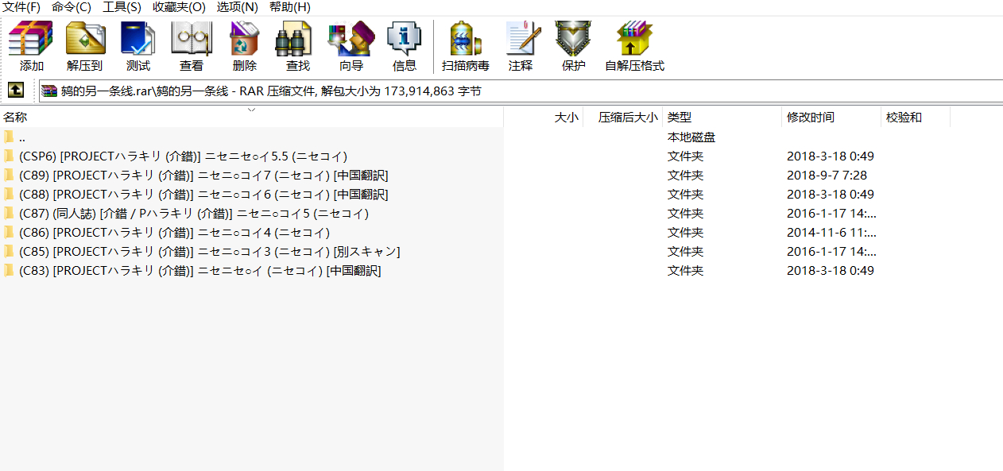Select folder icon of the (C89) row
1003x471 pixels.
(x=9, y=176)
